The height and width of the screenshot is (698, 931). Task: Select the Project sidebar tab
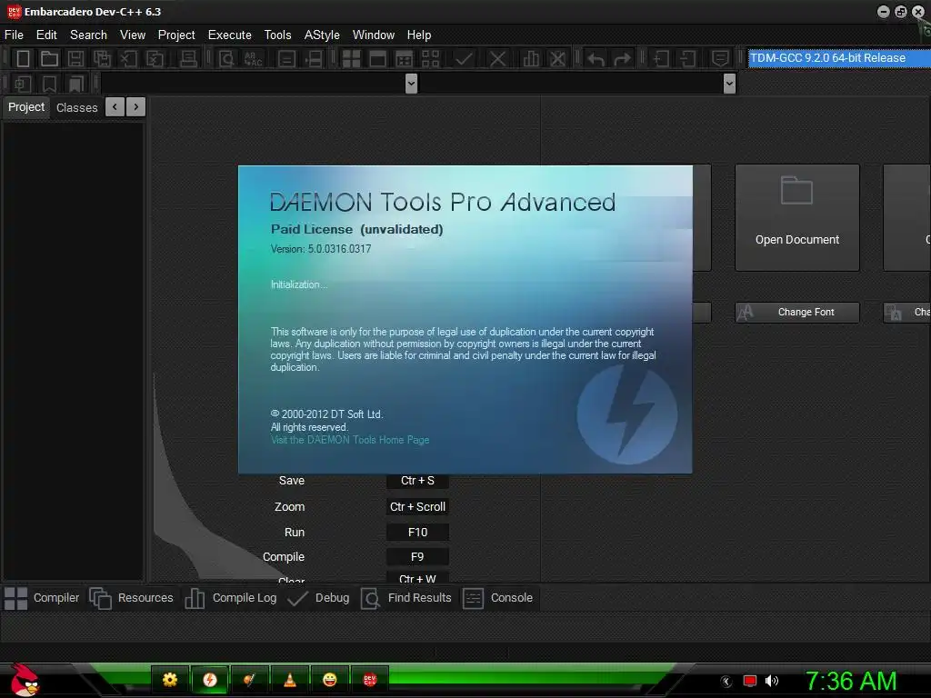point(26,107)
